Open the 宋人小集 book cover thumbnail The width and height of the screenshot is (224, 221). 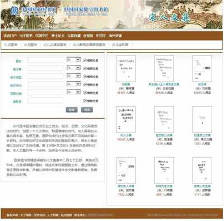click(x=126, y=119)
